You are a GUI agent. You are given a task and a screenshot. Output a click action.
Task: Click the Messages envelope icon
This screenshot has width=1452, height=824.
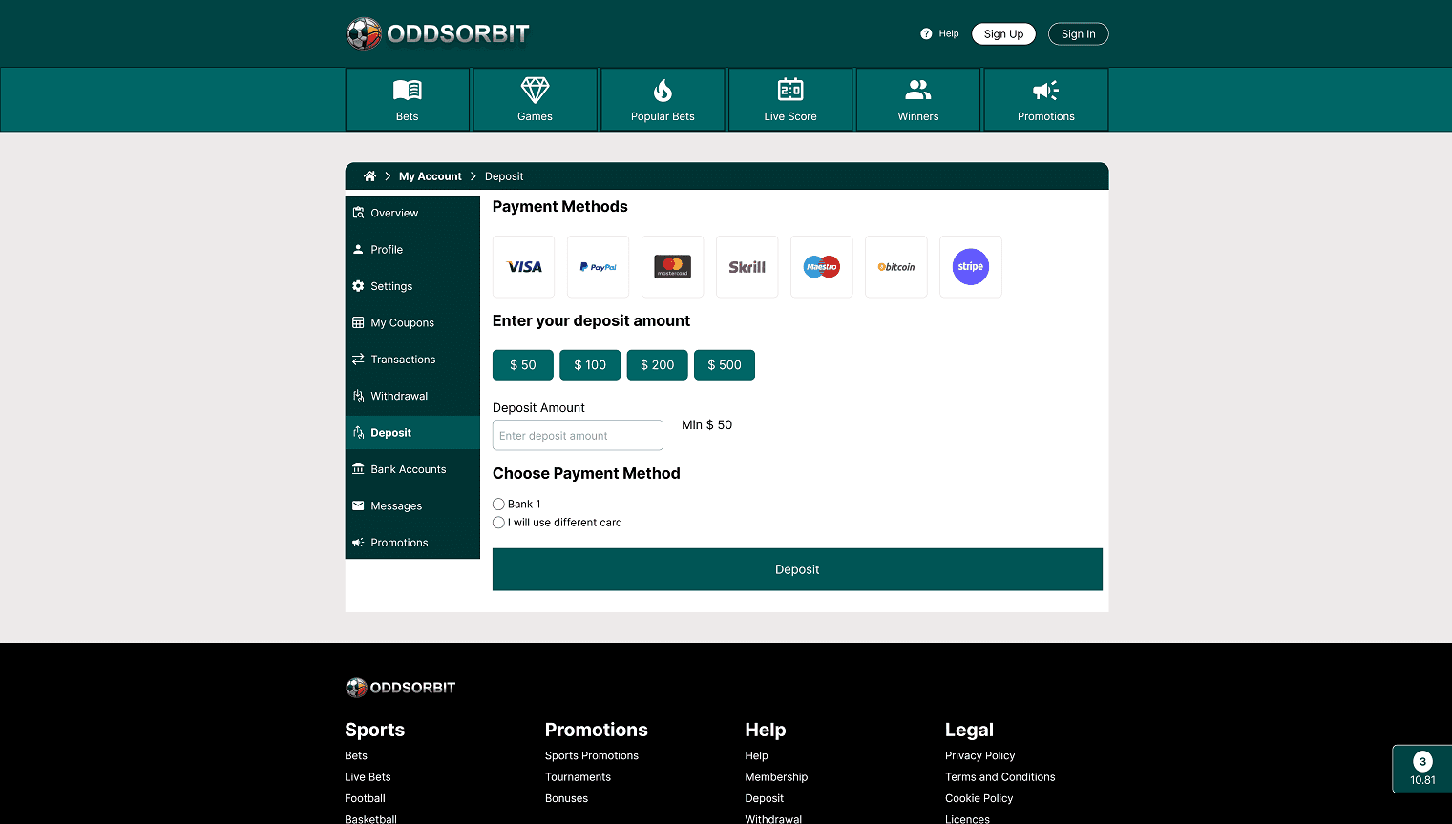[358, 505]
